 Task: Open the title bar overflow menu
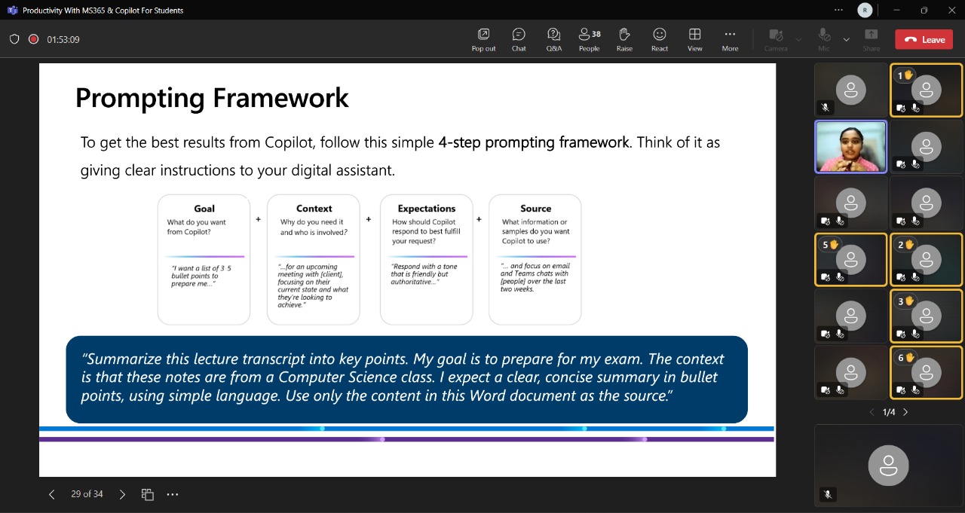click(x=838, y=10)
